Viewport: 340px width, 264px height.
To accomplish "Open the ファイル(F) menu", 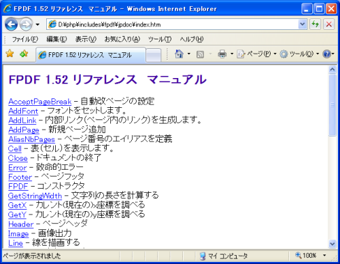I will (25, 39).
